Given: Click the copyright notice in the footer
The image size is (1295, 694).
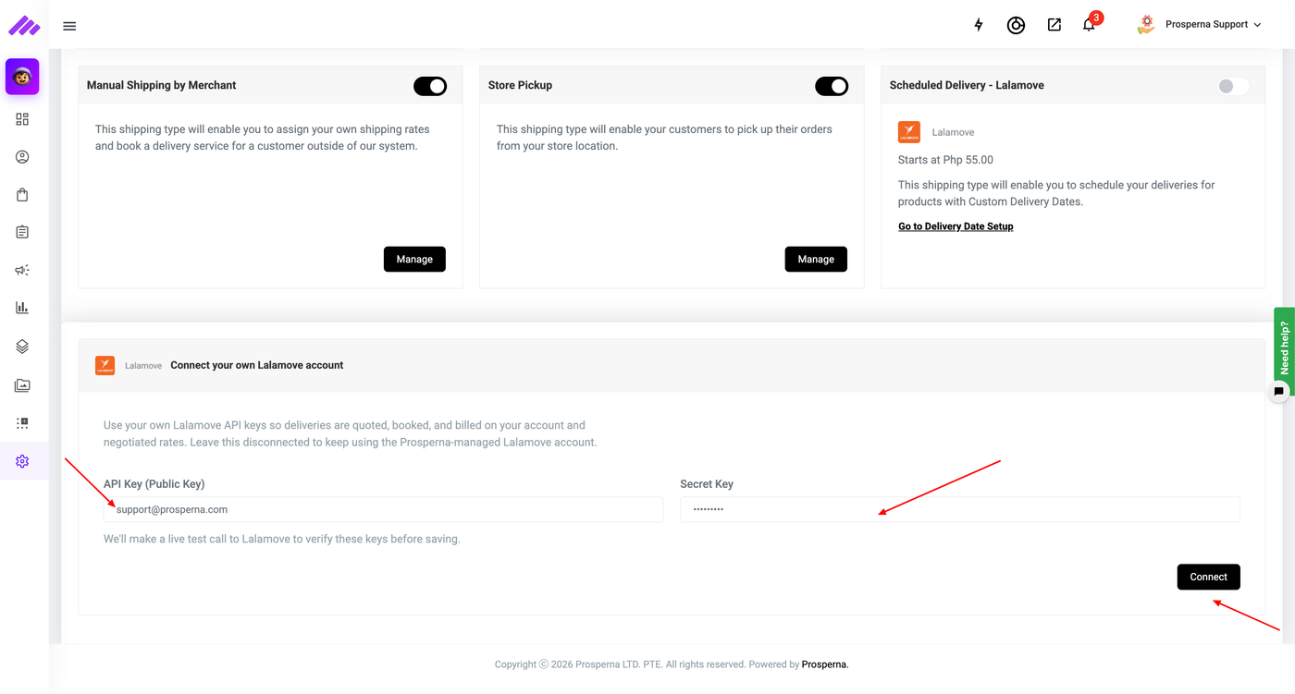Looking at the screenshot, I should pos(672,664).
